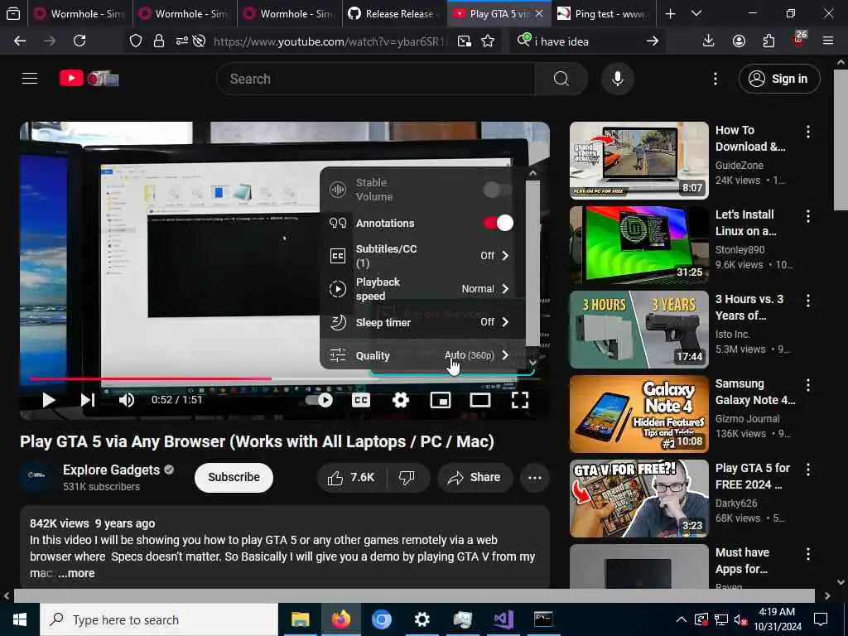Click the search magnifier button
The image size is (848, 636).
tap(561, 79)
